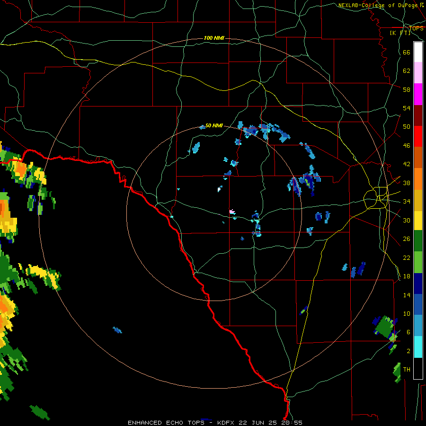Click the legend value 30
Image resolution: width=426 pixels, height=426 pixels.
tap(407, 220)
